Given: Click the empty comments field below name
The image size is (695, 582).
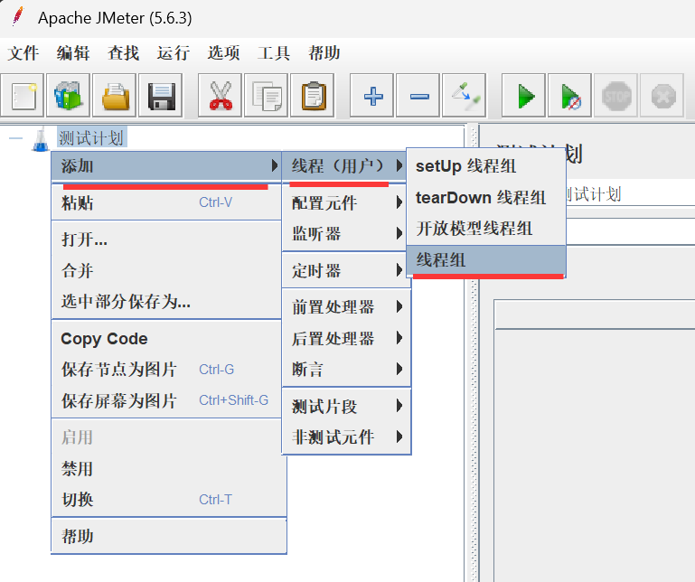Looking at the screenshot, I should (630, 231).
